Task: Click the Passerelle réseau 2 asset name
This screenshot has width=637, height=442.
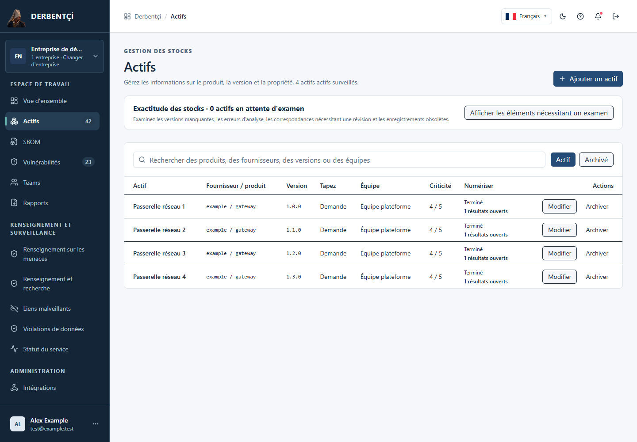Action: tap(159, 230)
